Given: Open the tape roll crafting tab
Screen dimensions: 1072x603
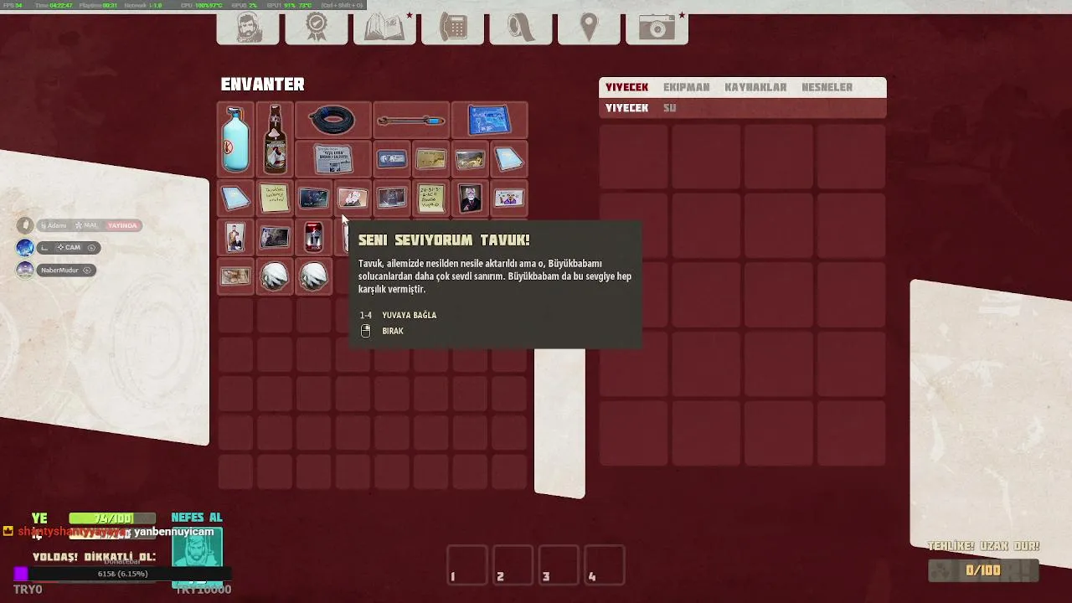Looking at the screenshot, I should point(521,28).
